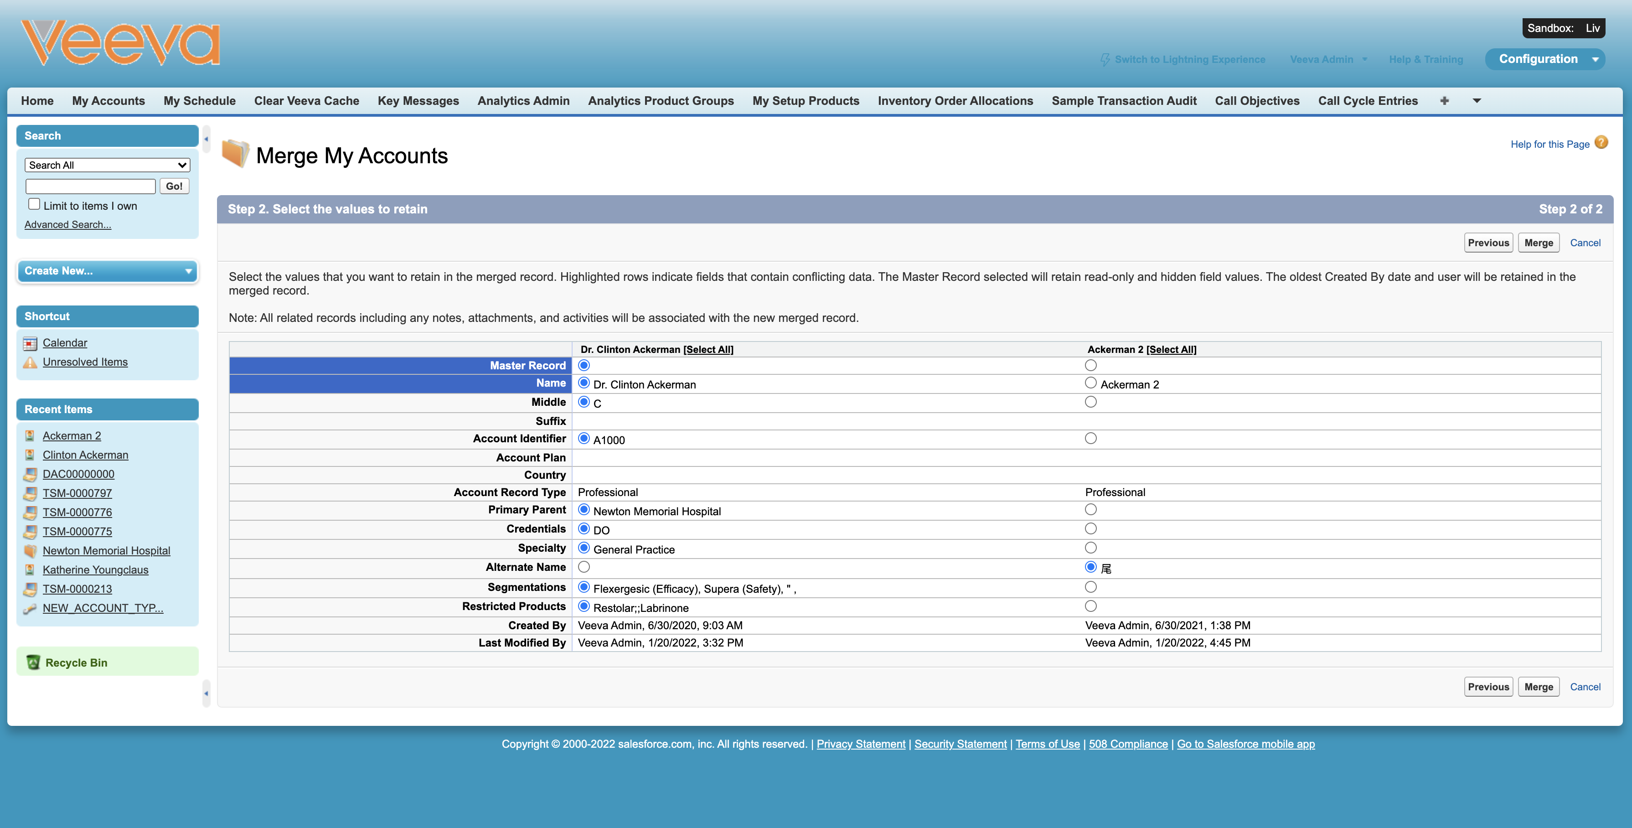Switch to the Key Messages tab
Viewport: 1632px width, 828px height.
[418, 101]
